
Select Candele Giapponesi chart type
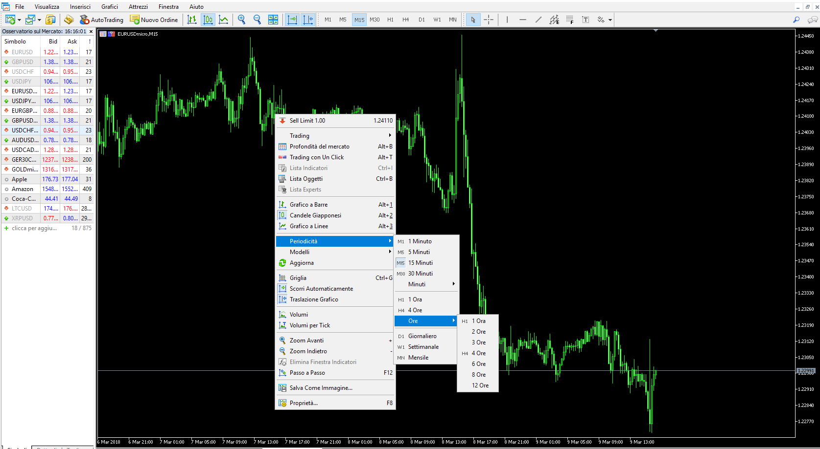pos(335,215)
